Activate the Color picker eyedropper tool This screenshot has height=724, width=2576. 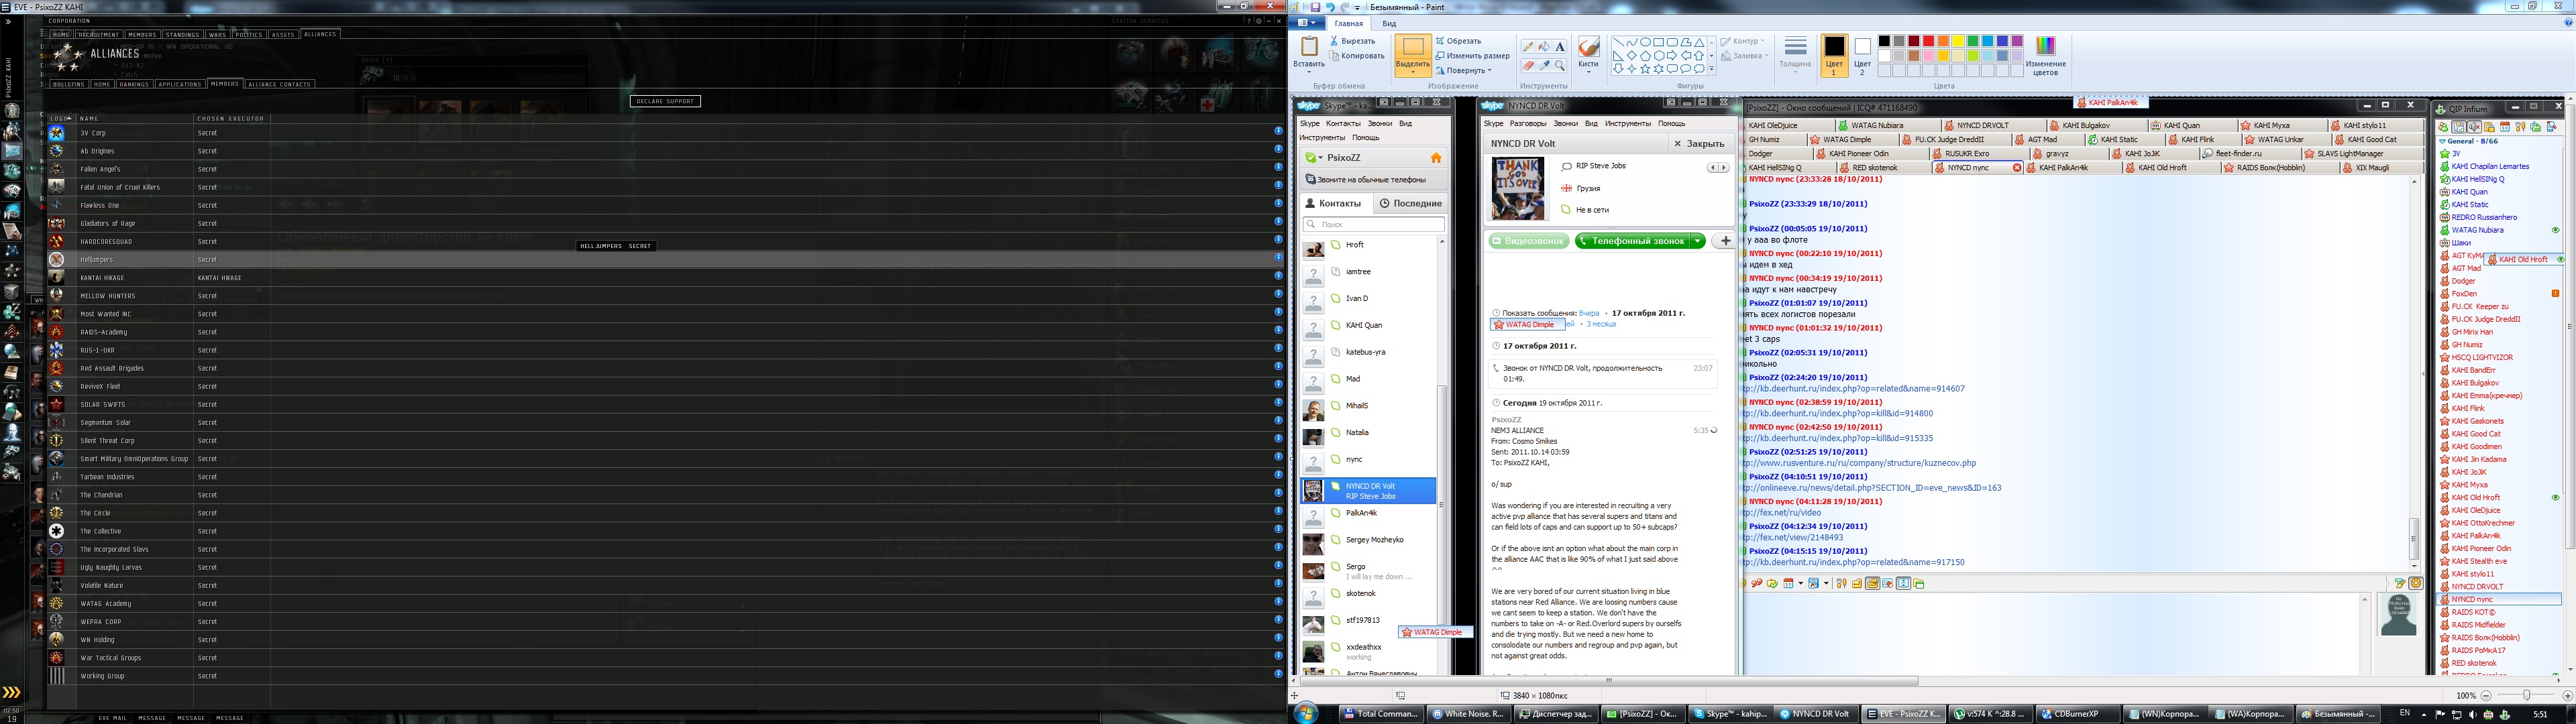1544,65
